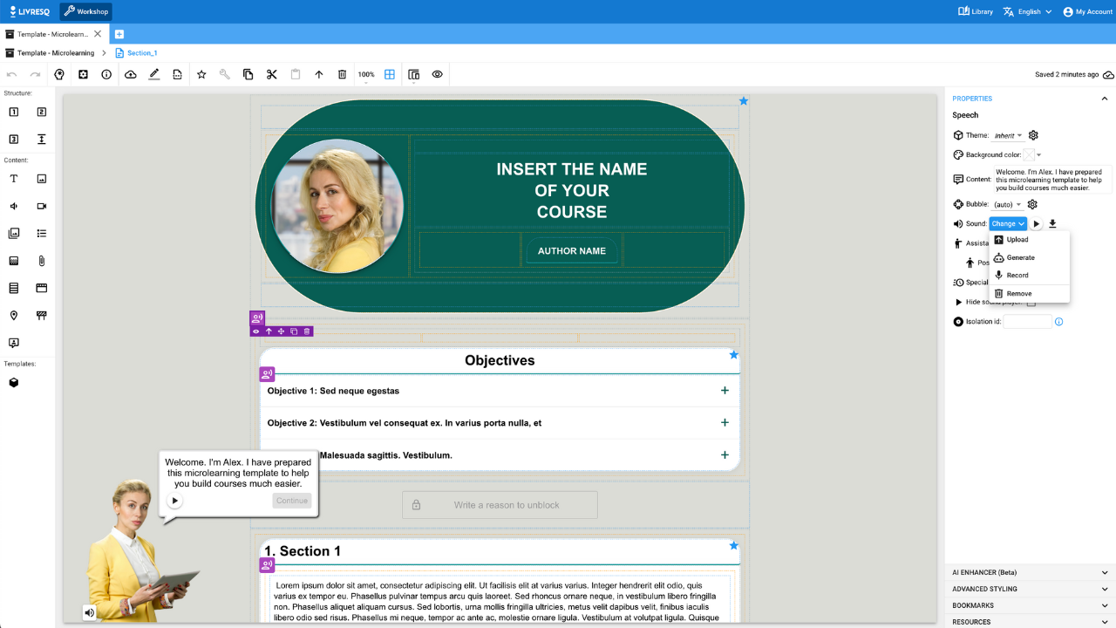
Task: Choose Generate from the Sound menu
Action: [x=1021, y=257]
